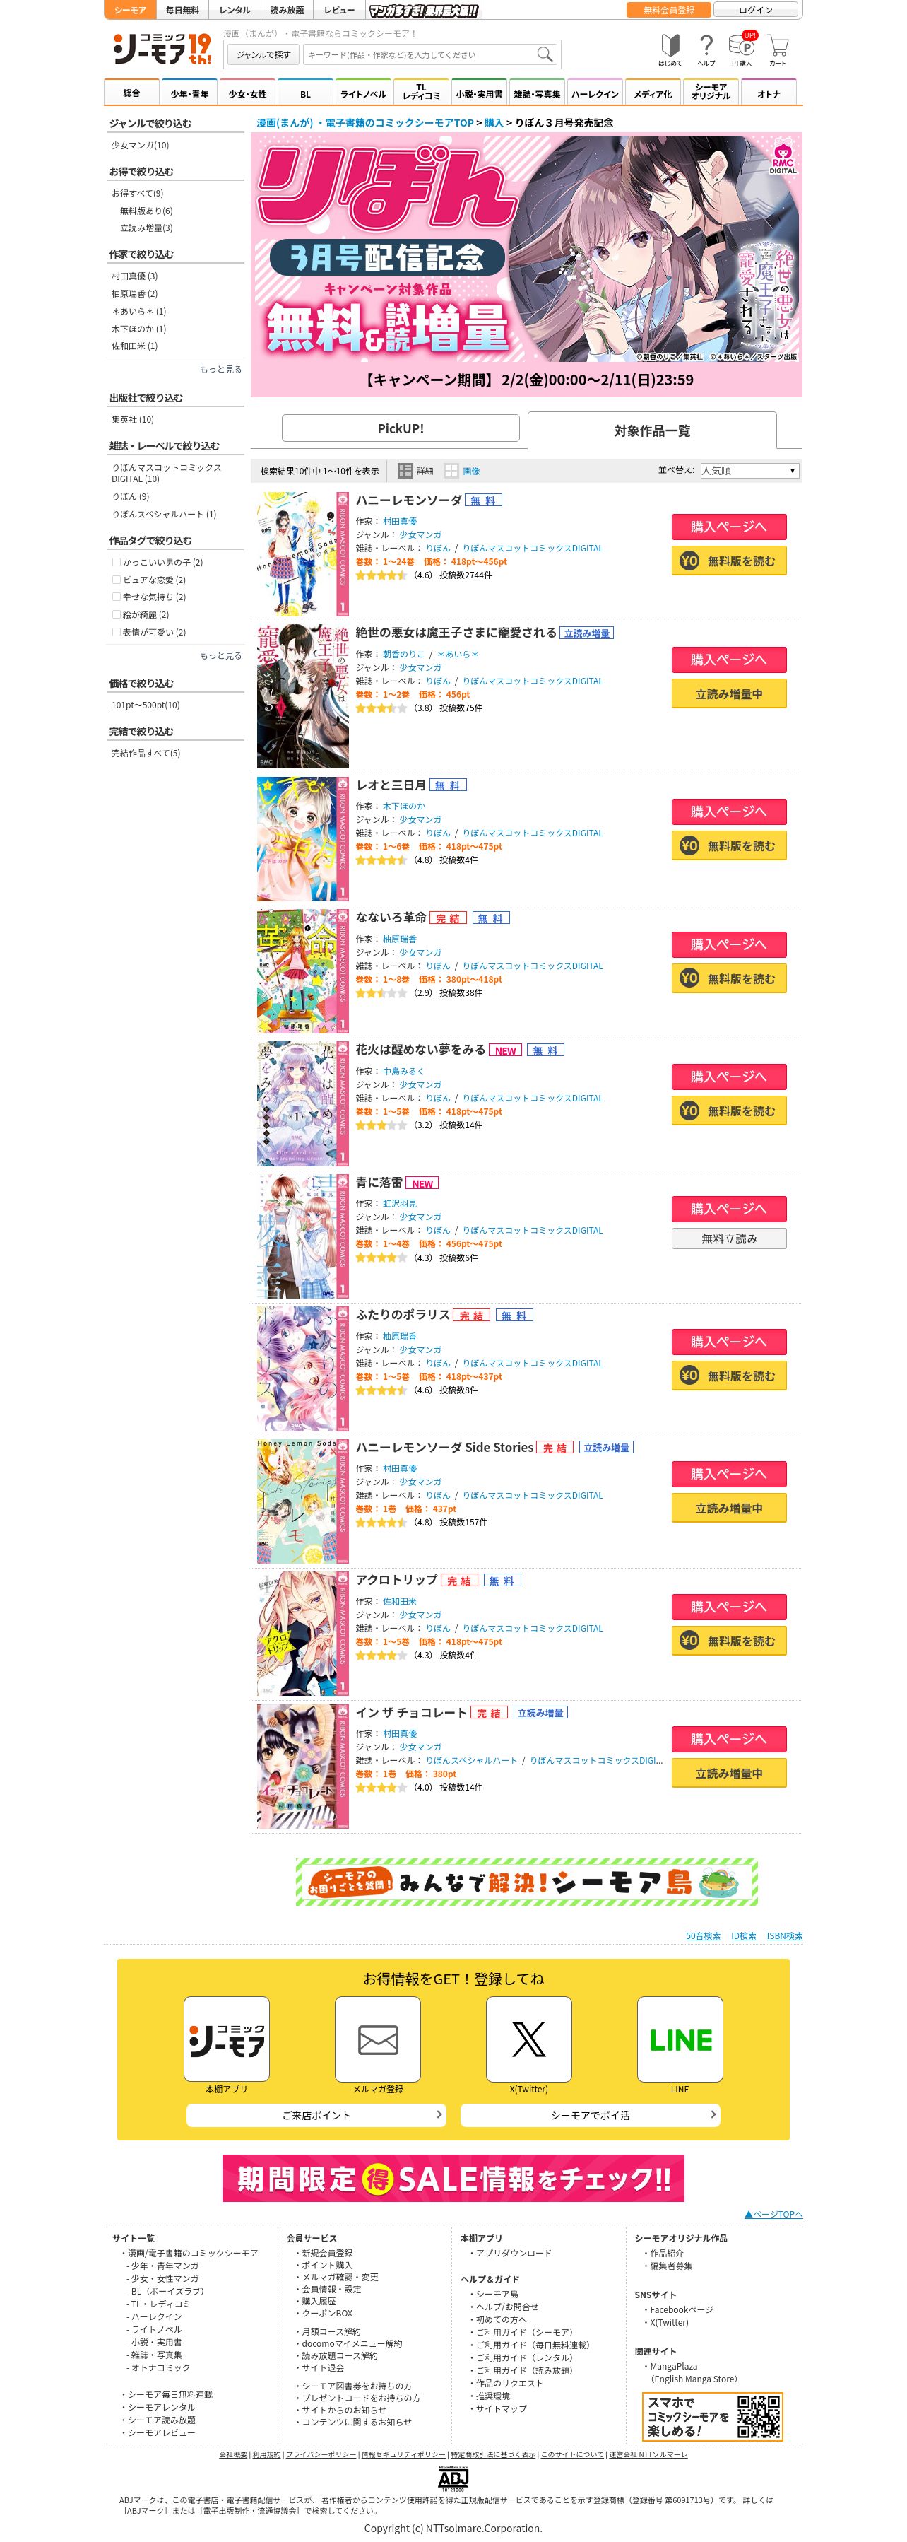The image size is (907, 2542).
Task: Open the LINE icon tile
Action: 680,2039
